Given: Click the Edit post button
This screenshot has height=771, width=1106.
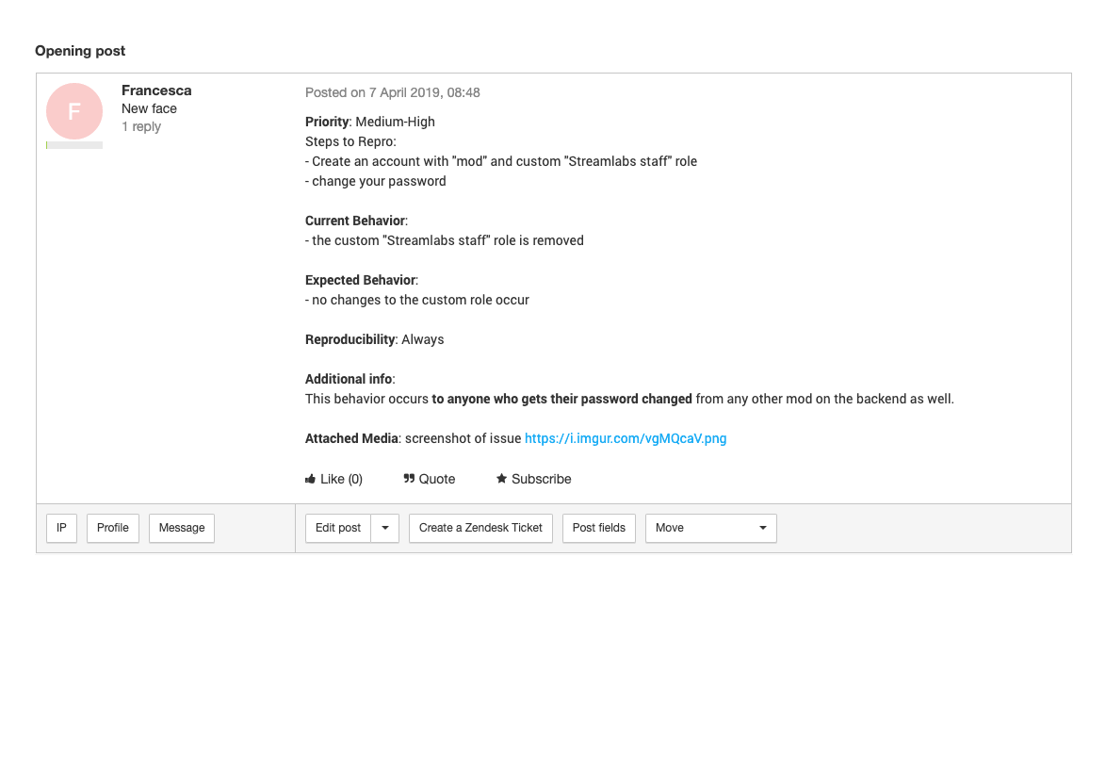Looking at the screenshot, I should click(x=338, y=528).
